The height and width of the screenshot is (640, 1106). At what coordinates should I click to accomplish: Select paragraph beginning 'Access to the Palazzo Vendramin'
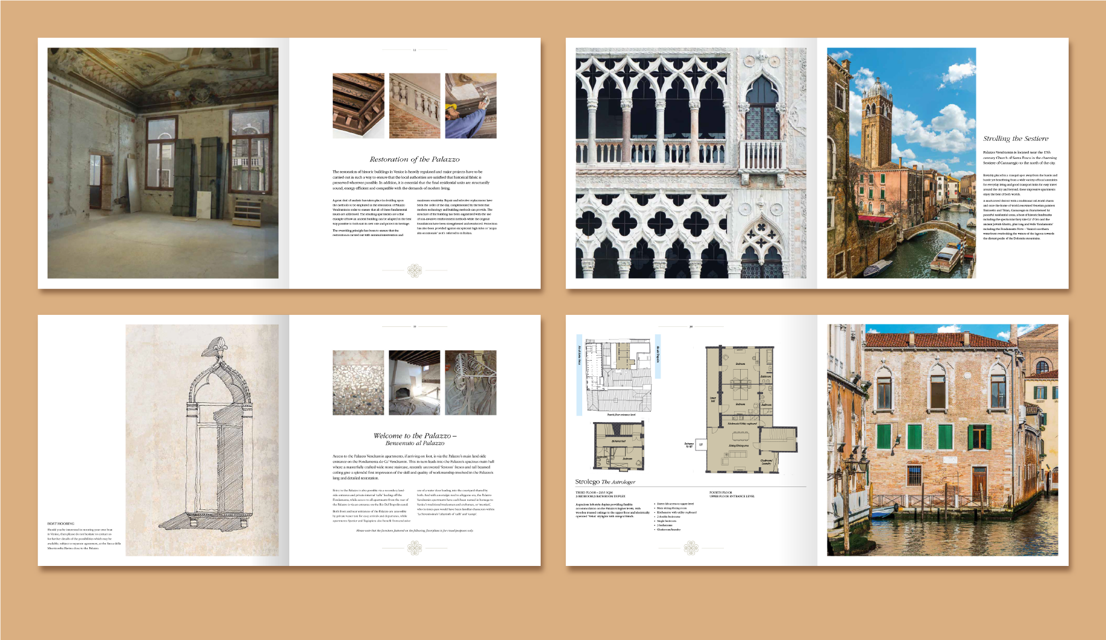413,467
